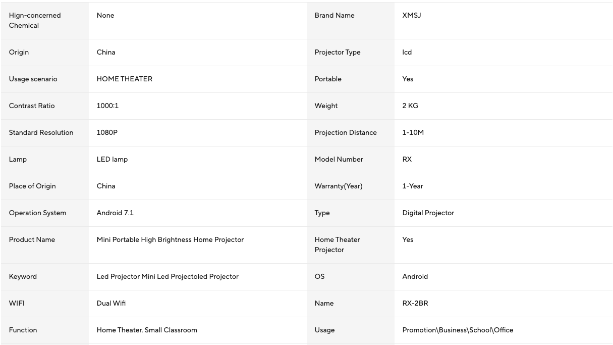Click the RX-2BR name value
Screen dimensions: 613x345
click(x=415, y=303)
